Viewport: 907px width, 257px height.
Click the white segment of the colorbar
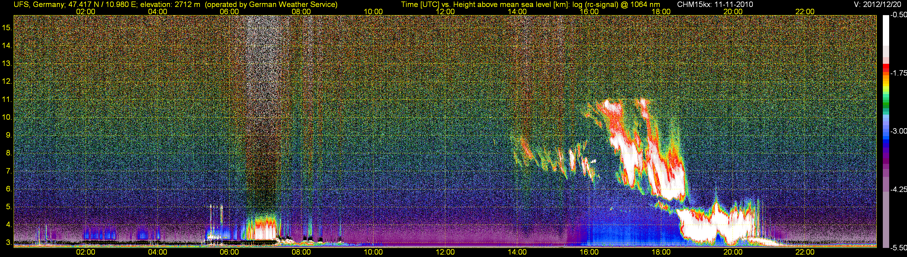pyautogui.click(x=886, y=30)
